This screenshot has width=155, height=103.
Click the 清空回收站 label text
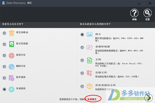pyautogui.click(x=22, y=32)
